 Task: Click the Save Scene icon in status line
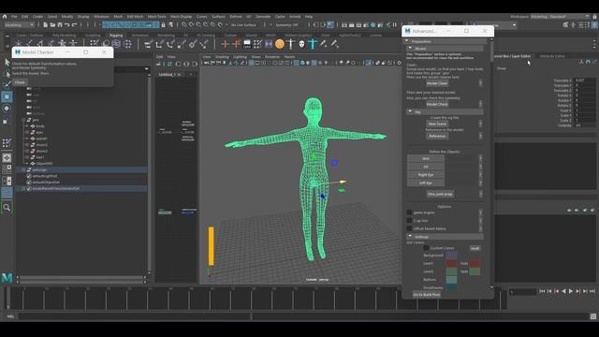60,25
